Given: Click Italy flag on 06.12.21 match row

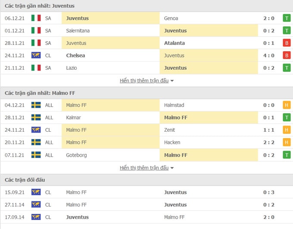Looking at the screenshot, I should pos(36,18).
